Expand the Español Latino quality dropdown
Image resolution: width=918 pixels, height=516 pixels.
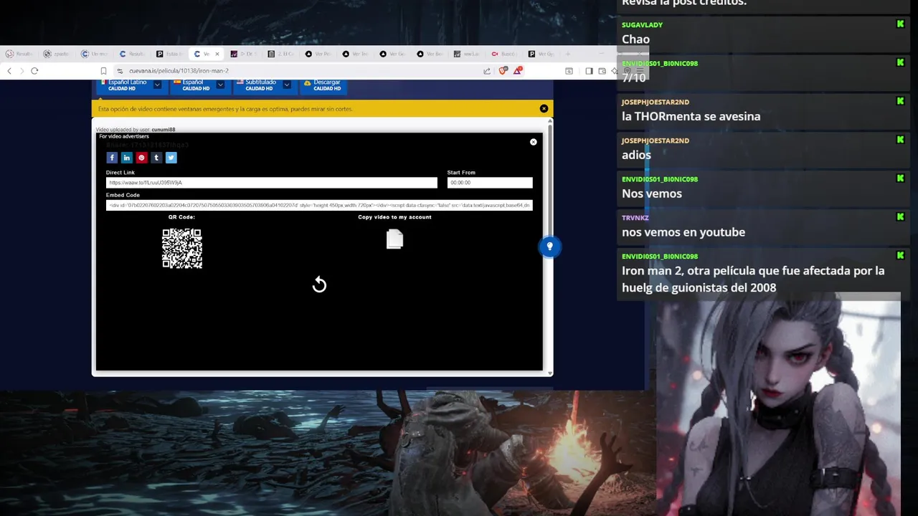(157, 85)
